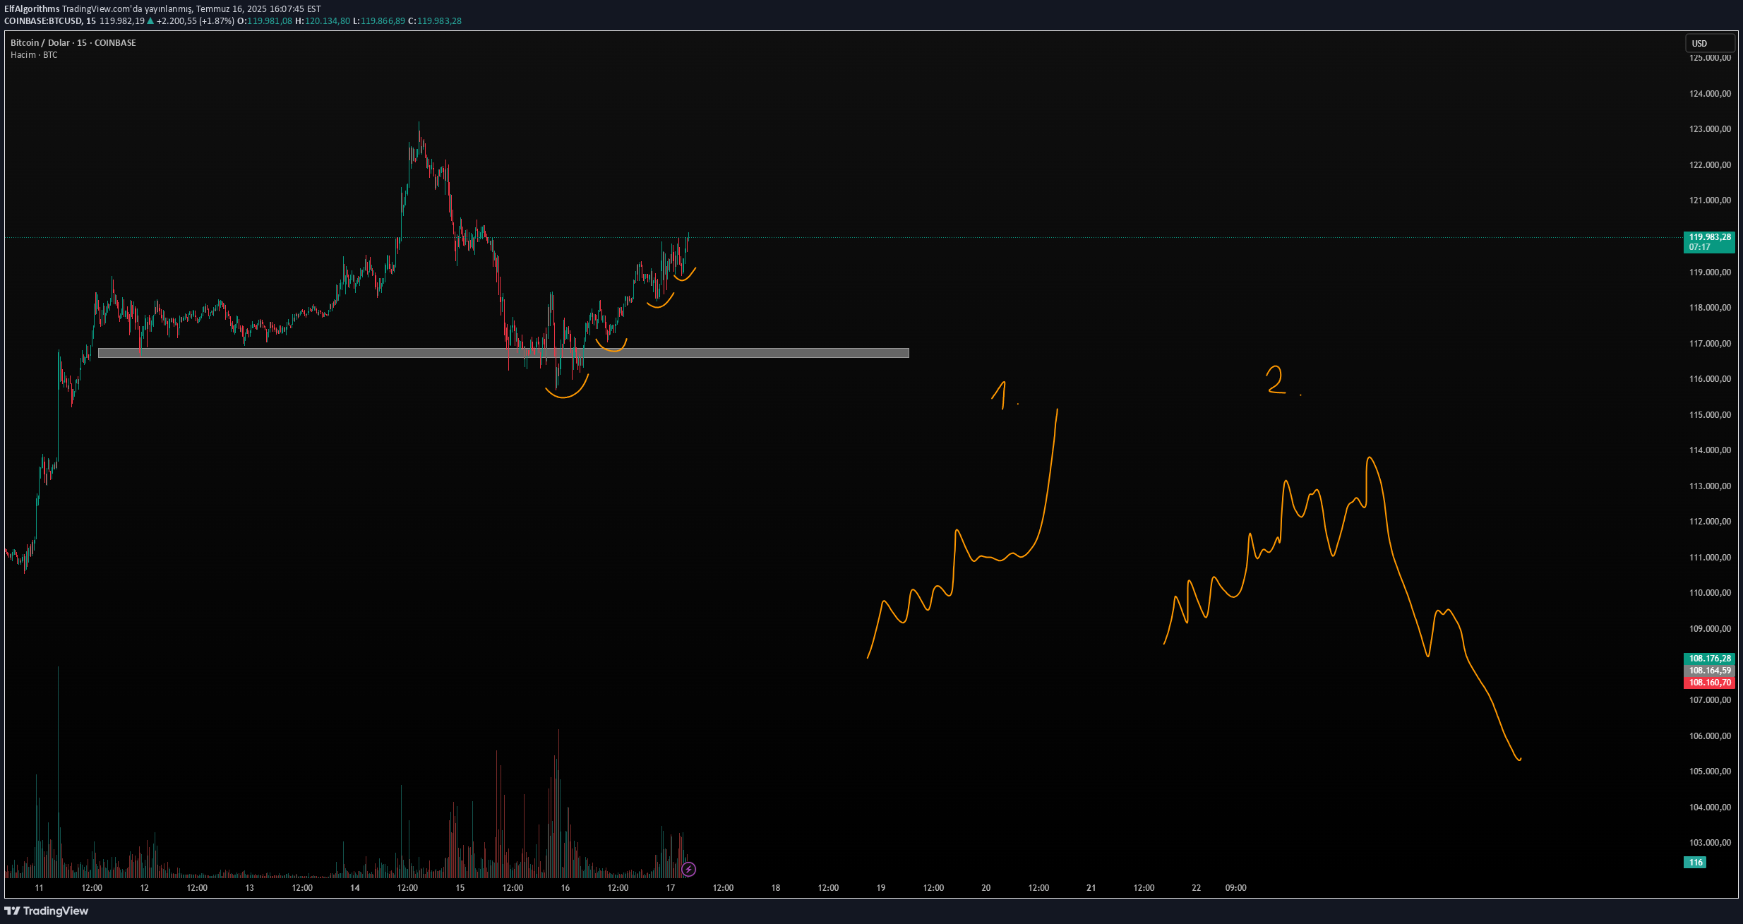Click the high value H:120.134,80
1743x924 pixels.
323,21
